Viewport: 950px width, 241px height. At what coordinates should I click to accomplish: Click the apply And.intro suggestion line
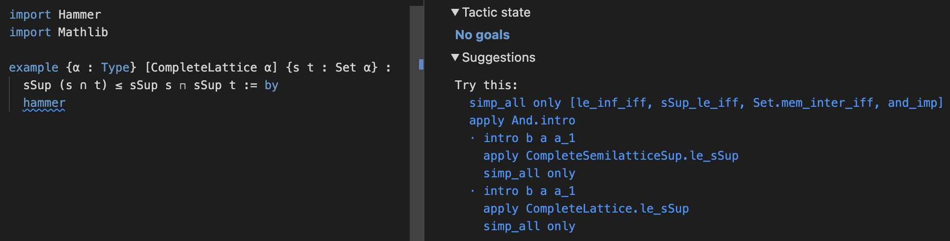click(x=522, y=120)
